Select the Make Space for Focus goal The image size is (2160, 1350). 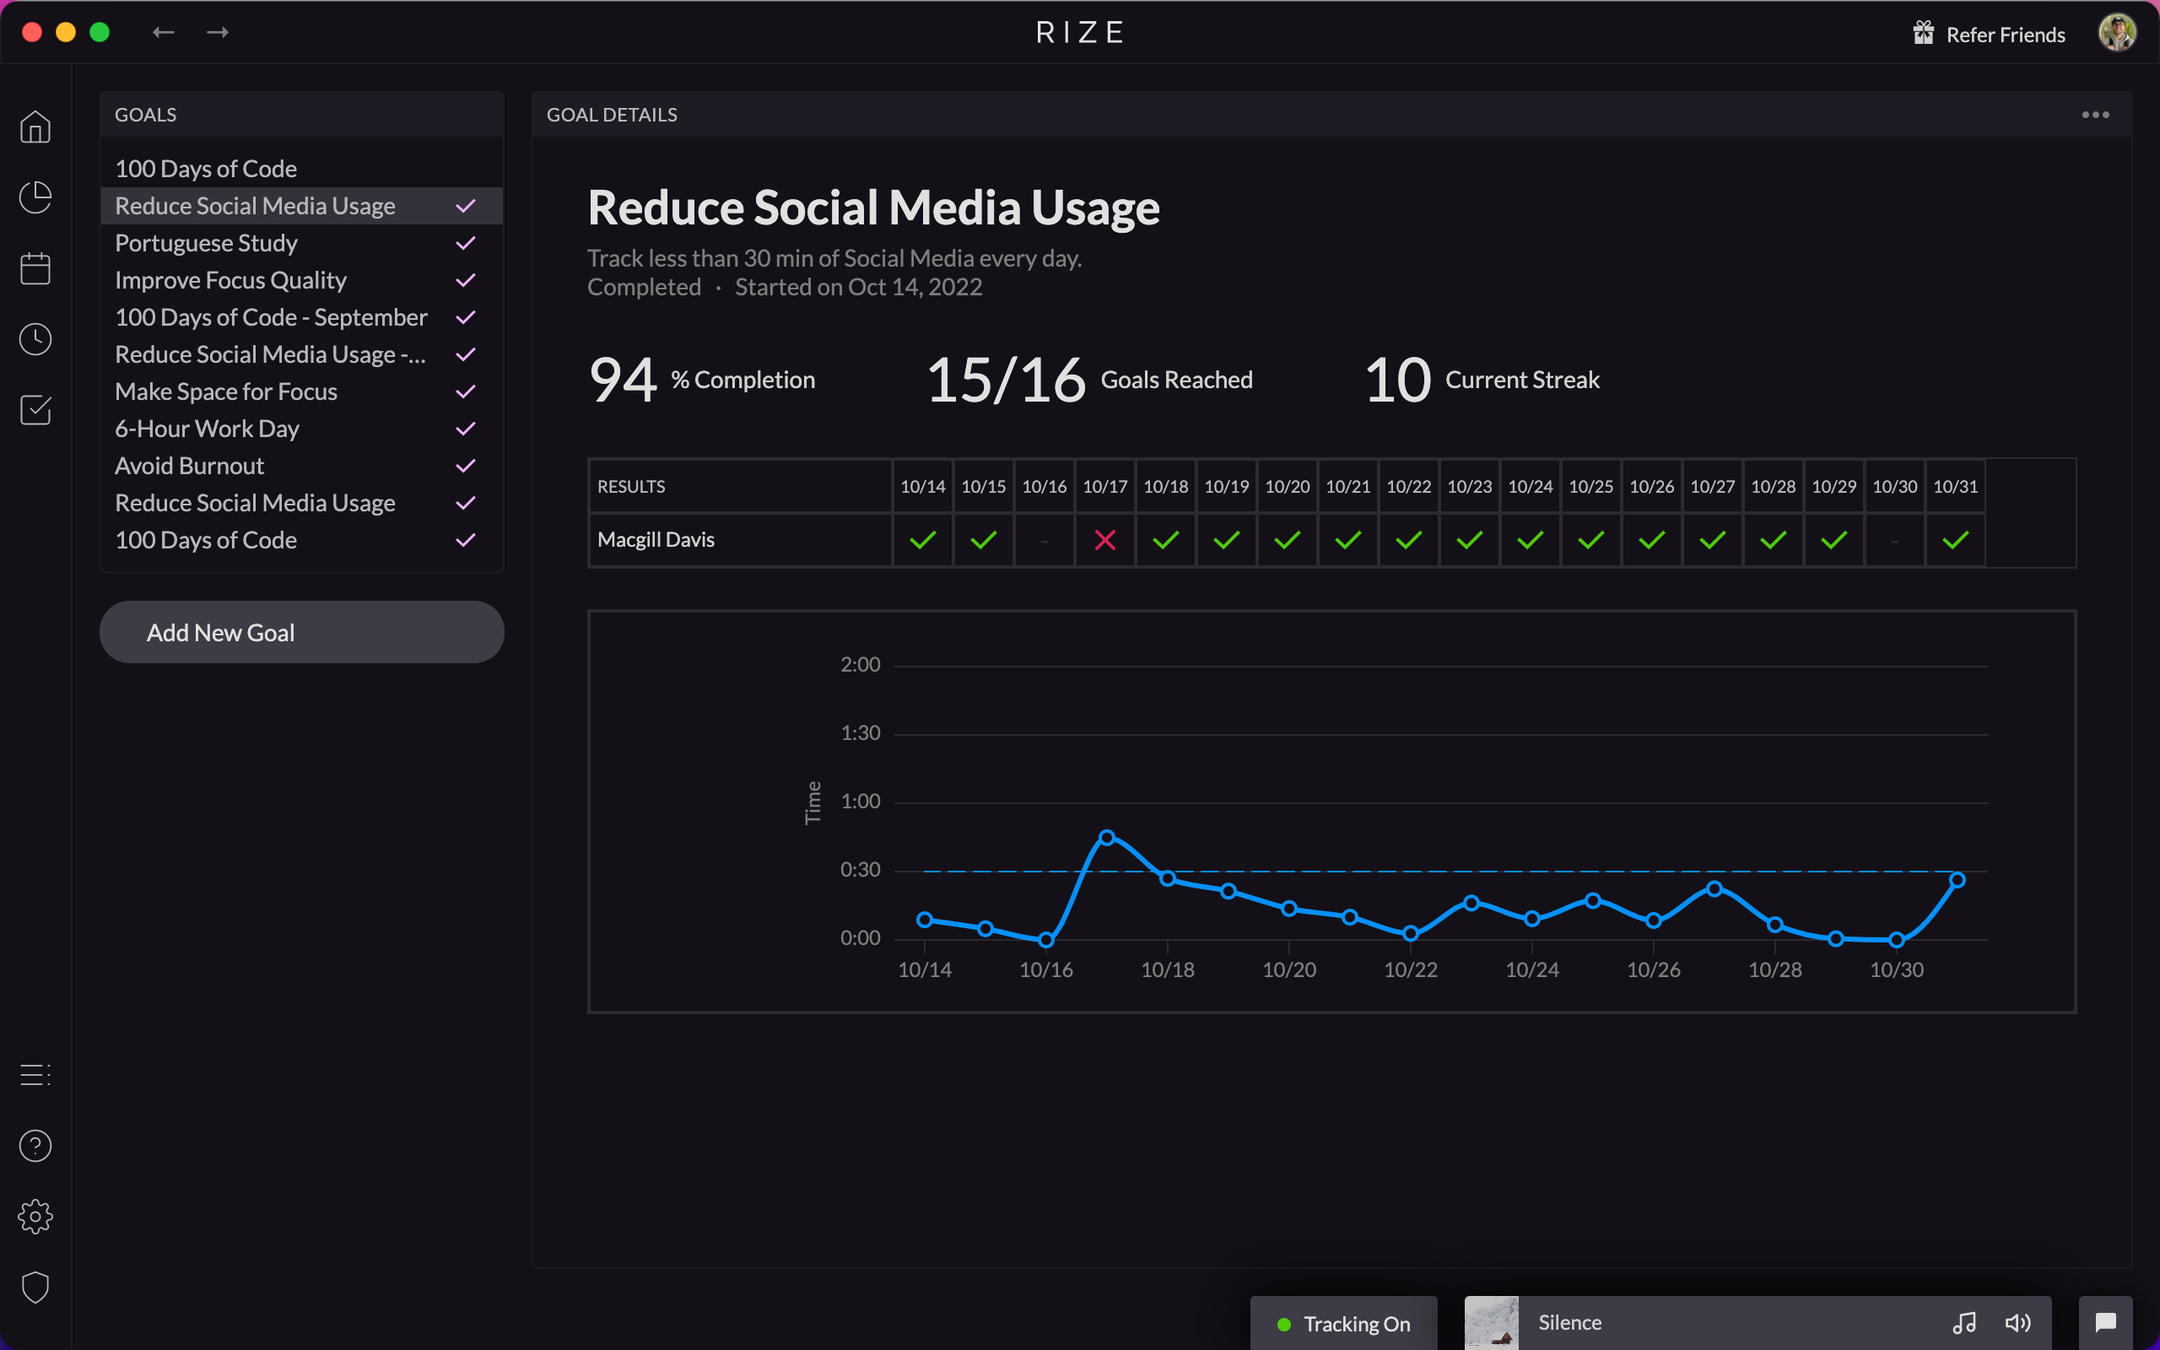[x=302, y=391]
